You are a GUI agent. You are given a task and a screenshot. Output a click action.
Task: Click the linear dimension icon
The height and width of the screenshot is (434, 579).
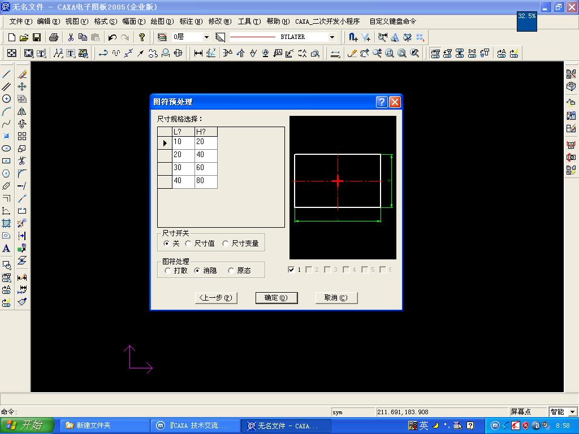pos(198,53)
